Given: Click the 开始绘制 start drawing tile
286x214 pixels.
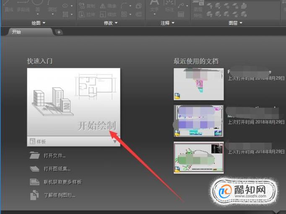Looking at the screenshot, I should coord(74,102).
